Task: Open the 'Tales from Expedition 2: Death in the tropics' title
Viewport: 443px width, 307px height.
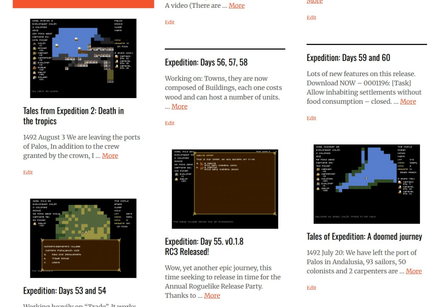Action: [x=73, y=116]
